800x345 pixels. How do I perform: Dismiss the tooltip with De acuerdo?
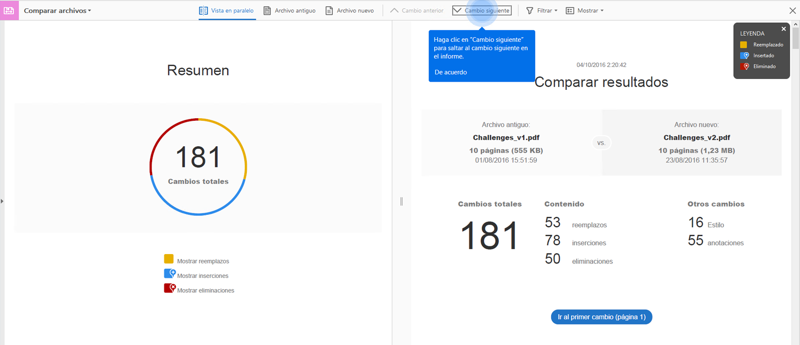(x=451, y=72)
